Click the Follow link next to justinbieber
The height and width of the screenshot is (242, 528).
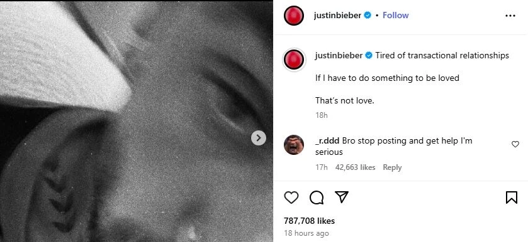pyautogui.click(x=396, y=16)
